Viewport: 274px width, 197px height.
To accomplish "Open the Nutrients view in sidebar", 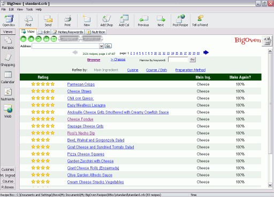I will coord(8,94).
